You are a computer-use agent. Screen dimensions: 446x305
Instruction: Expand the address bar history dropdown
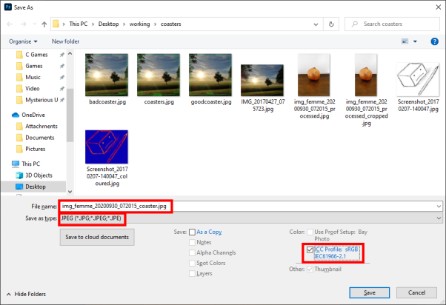(316, 24)
